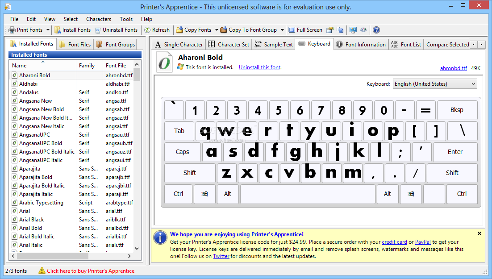
Task: Open the Help menu
Action: tap(146, 19)
